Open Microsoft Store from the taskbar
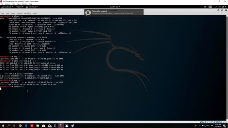Image resolution: width=228 pixels, height=128 pixels. click(43, 126)
